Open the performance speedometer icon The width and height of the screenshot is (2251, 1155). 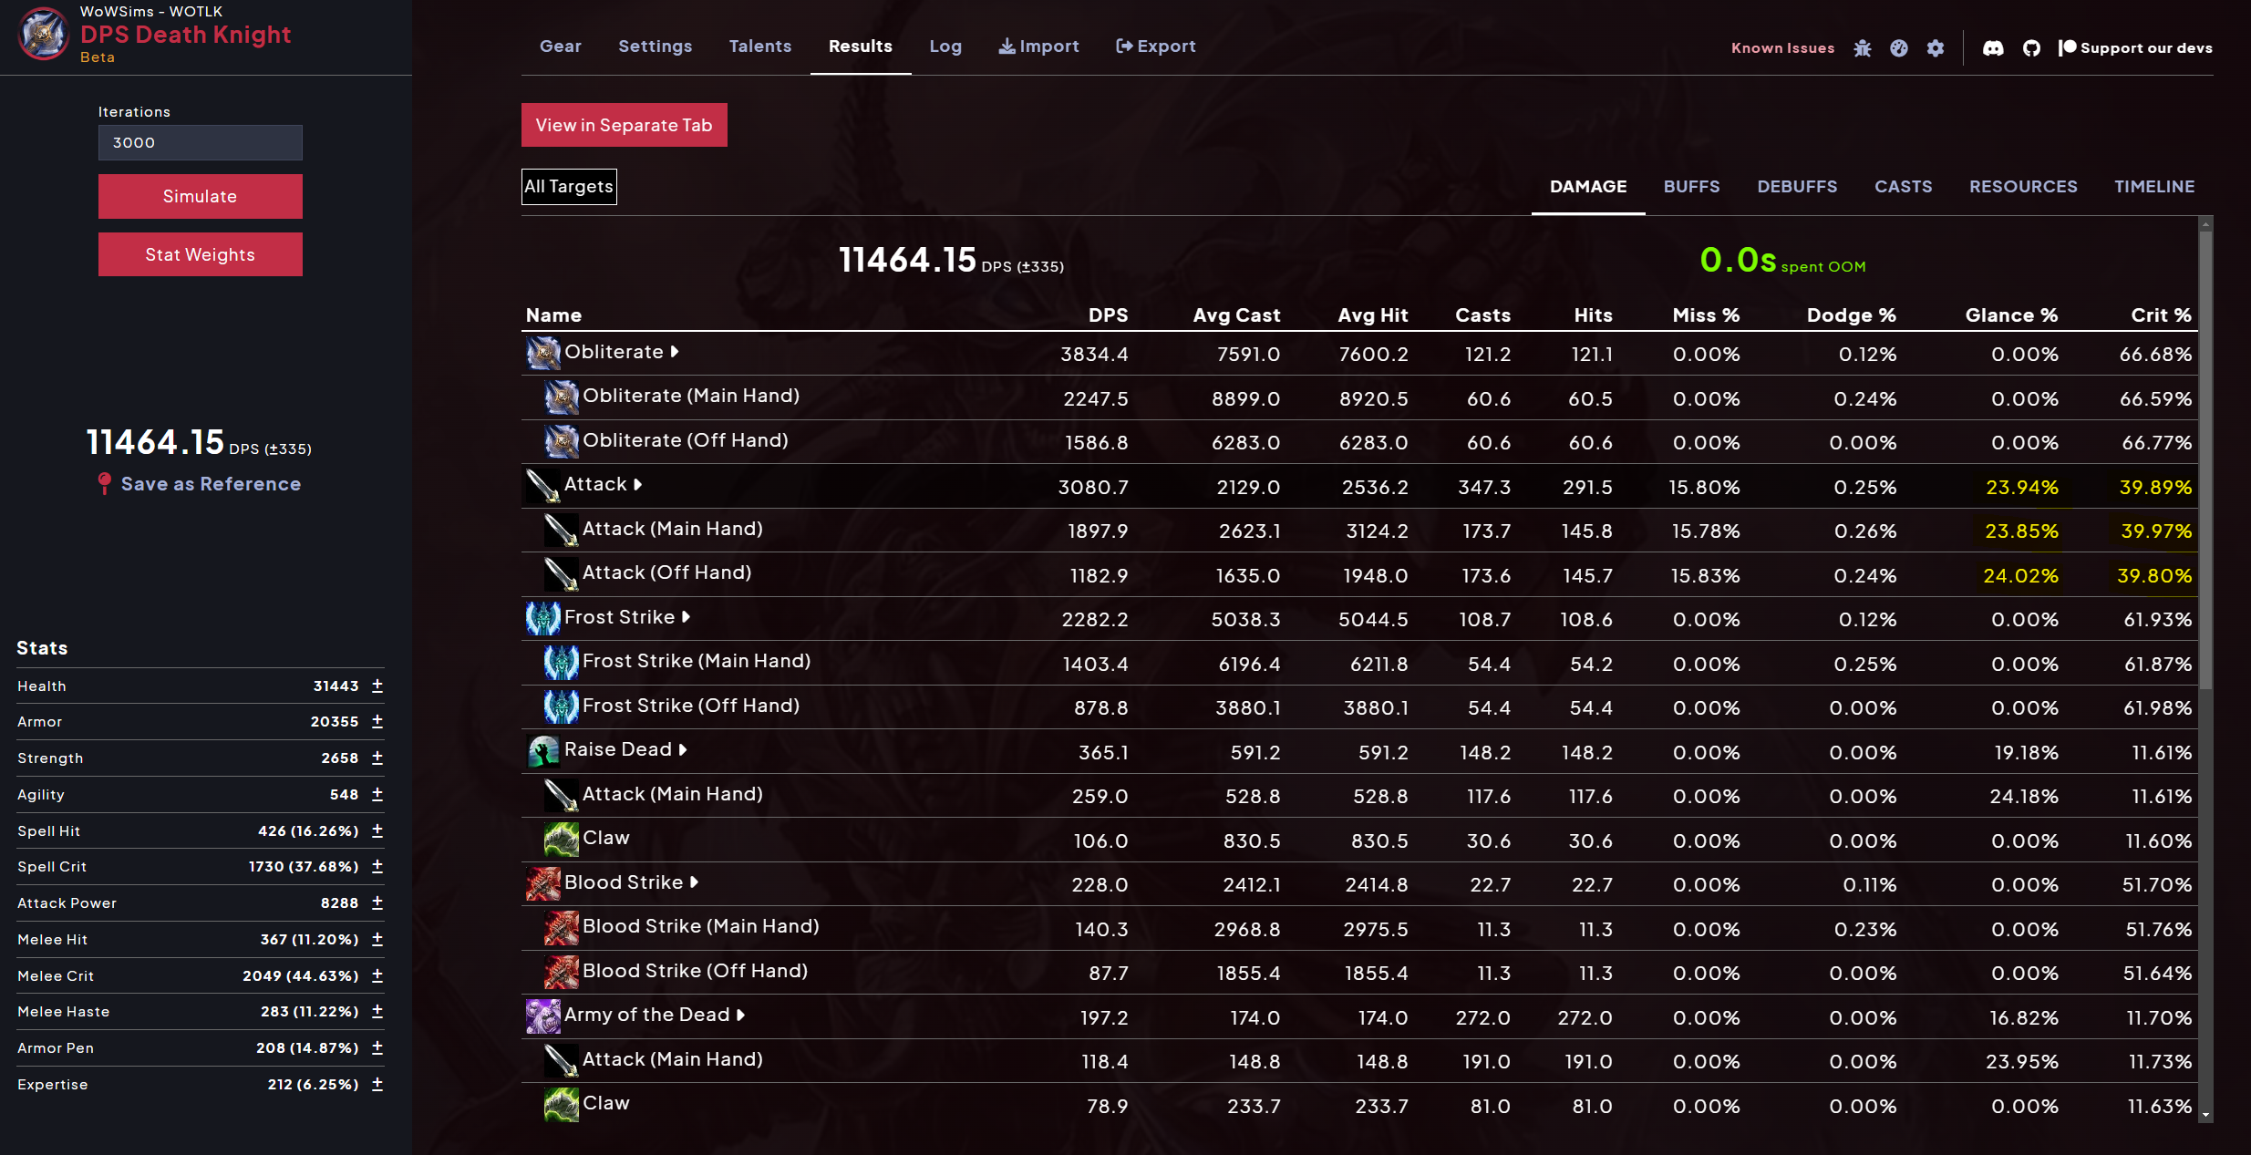(1899, 47)
